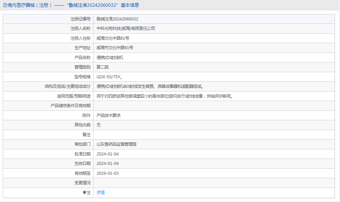Select the structure composition description text
The image size is (340, 202).
150,87
